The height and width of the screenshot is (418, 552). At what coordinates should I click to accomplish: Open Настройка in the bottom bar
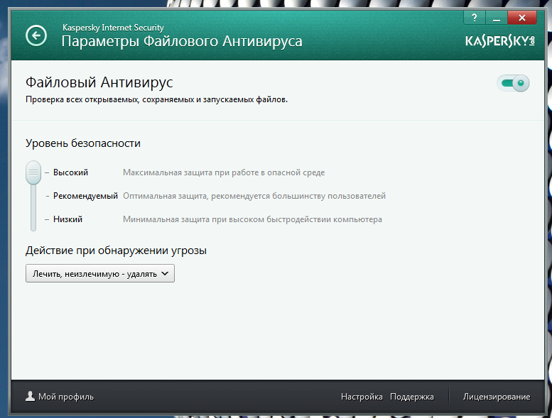[362, 397]
